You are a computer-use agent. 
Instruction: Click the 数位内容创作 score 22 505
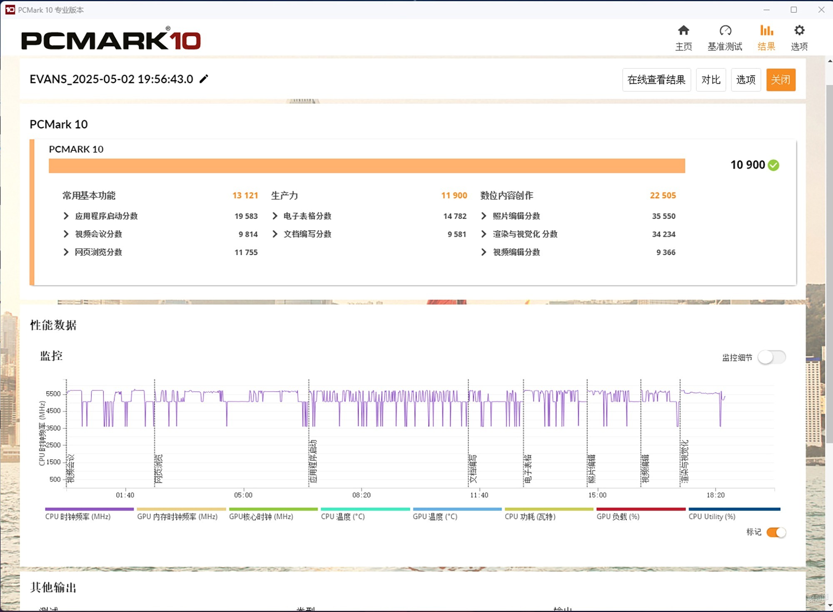663,195
